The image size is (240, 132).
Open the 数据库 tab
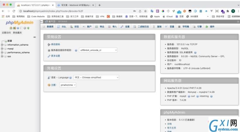tap(48, 27)
